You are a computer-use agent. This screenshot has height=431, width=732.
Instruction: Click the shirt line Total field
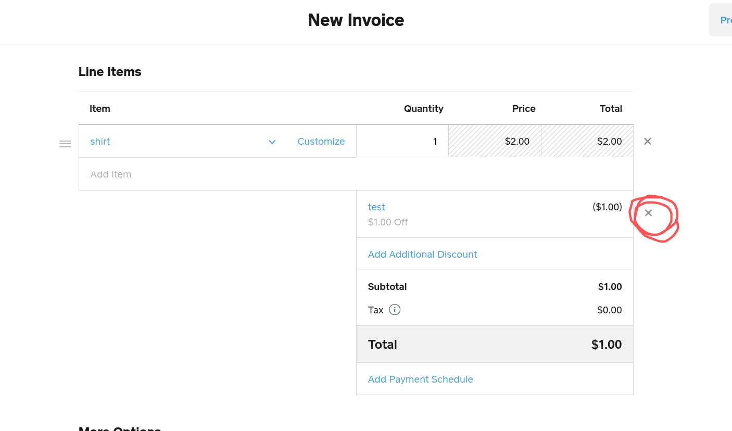(587, 142)
